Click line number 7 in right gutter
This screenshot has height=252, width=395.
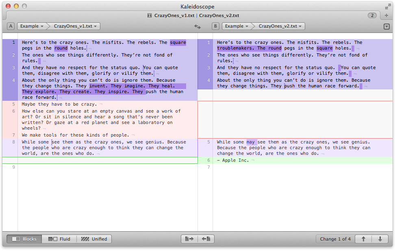click(x=208, y=167)
